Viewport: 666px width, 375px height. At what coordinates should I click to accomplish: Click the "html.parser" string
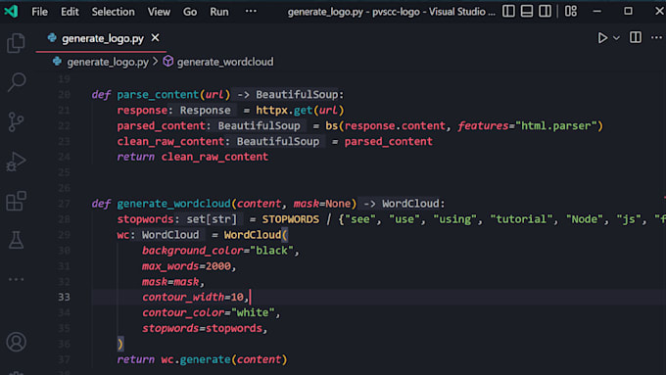555,125
